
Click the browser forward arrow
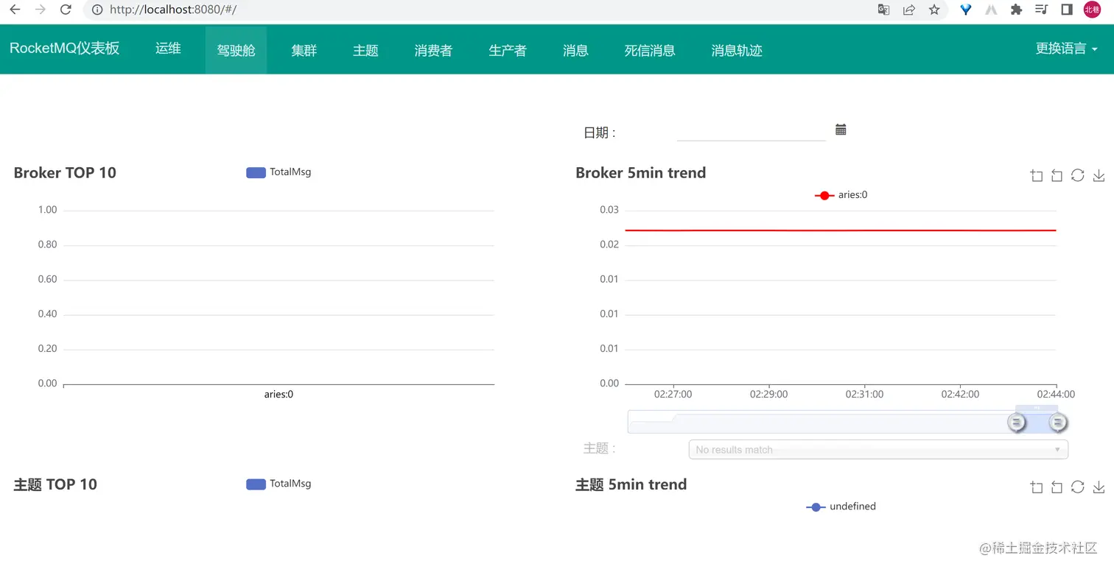tap(41, 10)
